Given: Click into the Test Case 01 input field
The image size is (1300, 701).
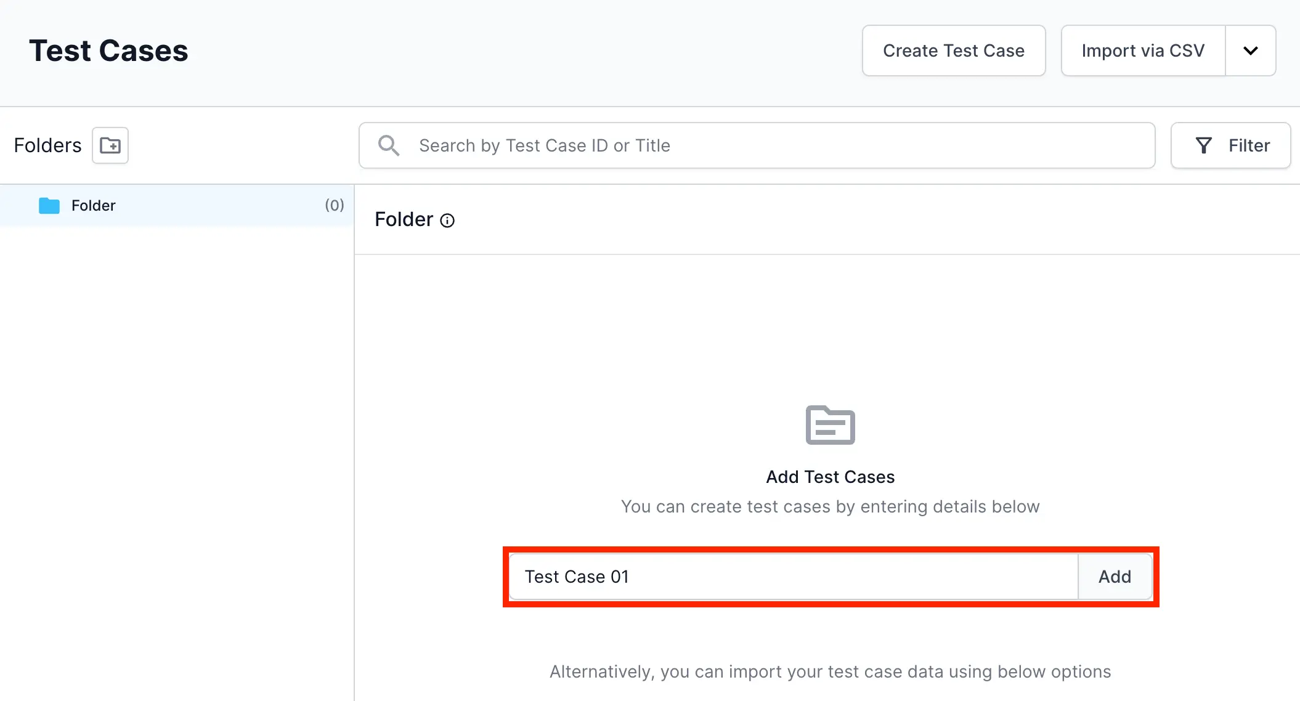Looking at the screenshot, I should pyautogui.click(x=795, y=577).
